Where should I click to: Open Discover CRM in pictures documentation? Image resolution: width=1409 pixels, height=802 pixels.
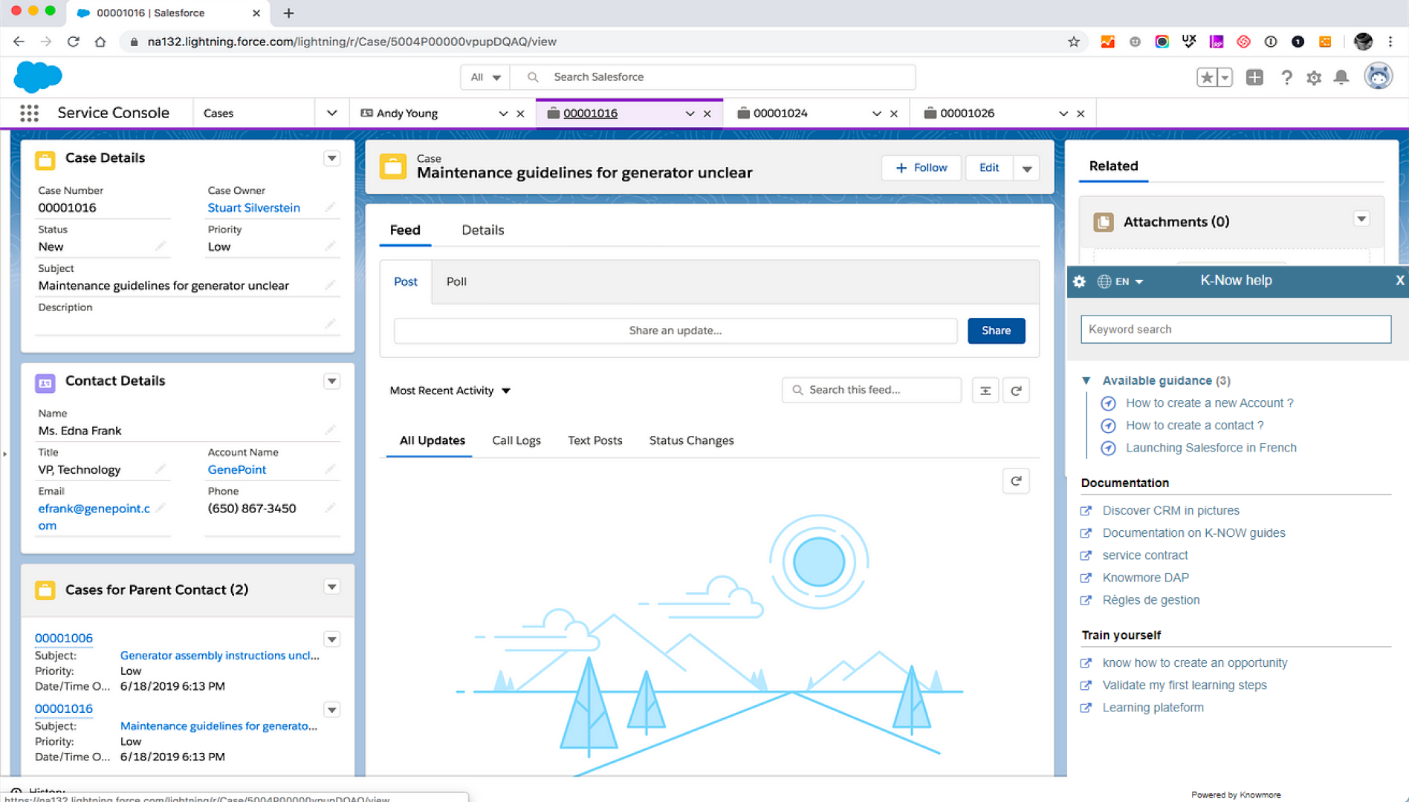pos(1170,511)
